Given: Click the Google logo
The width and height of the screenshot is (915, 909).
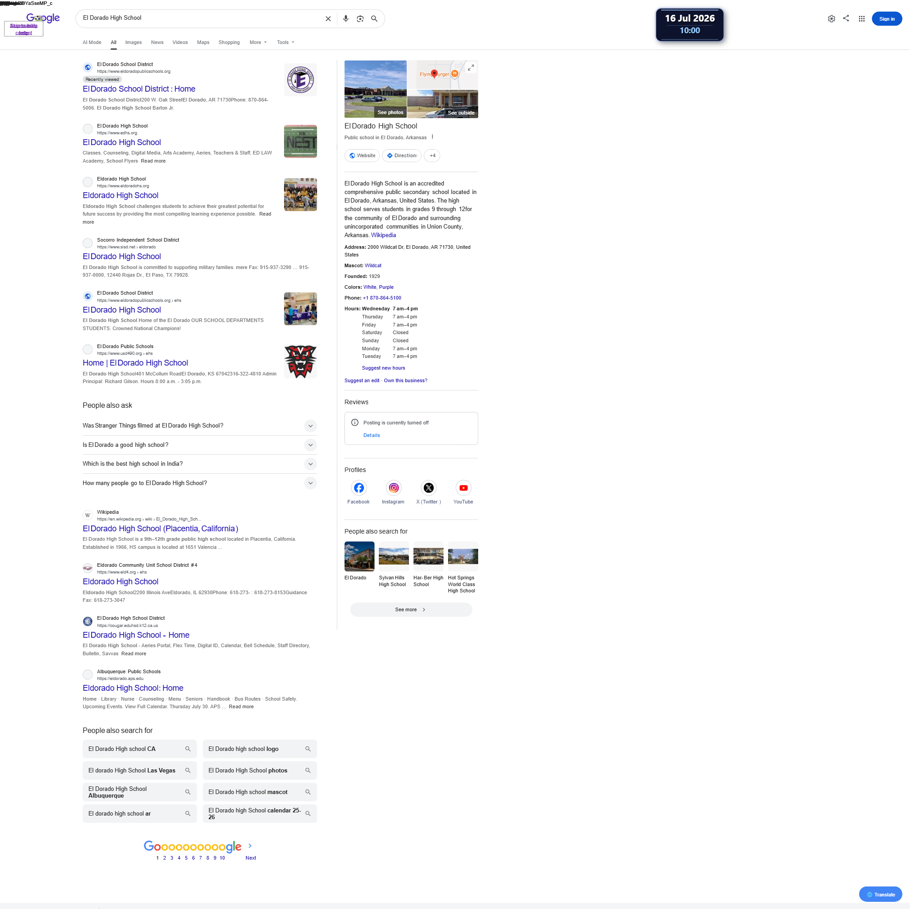Looking at the screenshot, I should pos(43,18).
